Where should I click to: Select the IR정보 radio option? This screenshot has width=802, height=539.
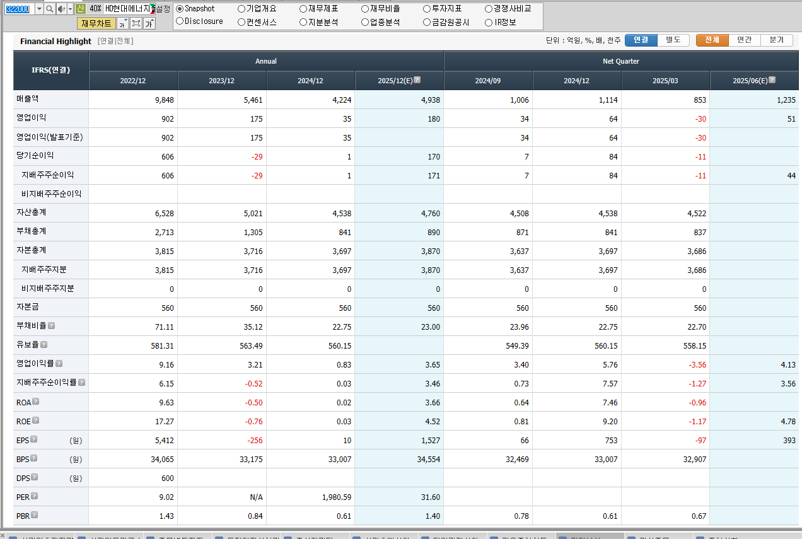point(489,22)
